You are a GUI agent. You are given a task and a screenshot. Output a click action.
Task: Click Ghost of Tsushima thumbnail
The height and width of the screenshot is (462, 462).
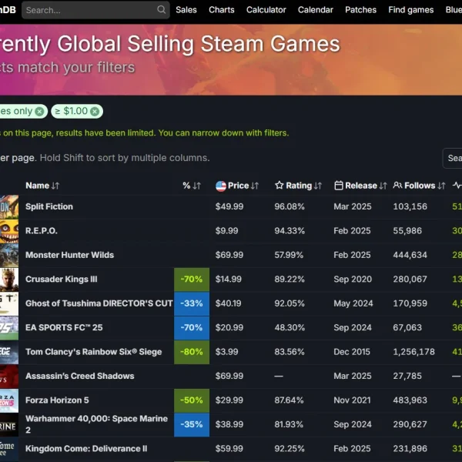pos(9,303)
